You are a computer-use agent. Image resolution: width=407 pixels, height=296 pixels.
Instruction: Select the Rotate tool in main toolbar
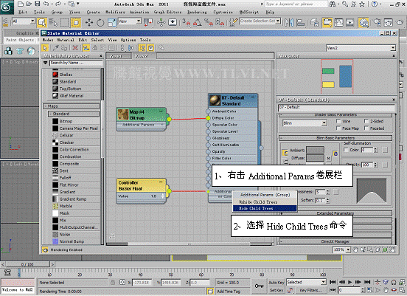pos(100,23)
